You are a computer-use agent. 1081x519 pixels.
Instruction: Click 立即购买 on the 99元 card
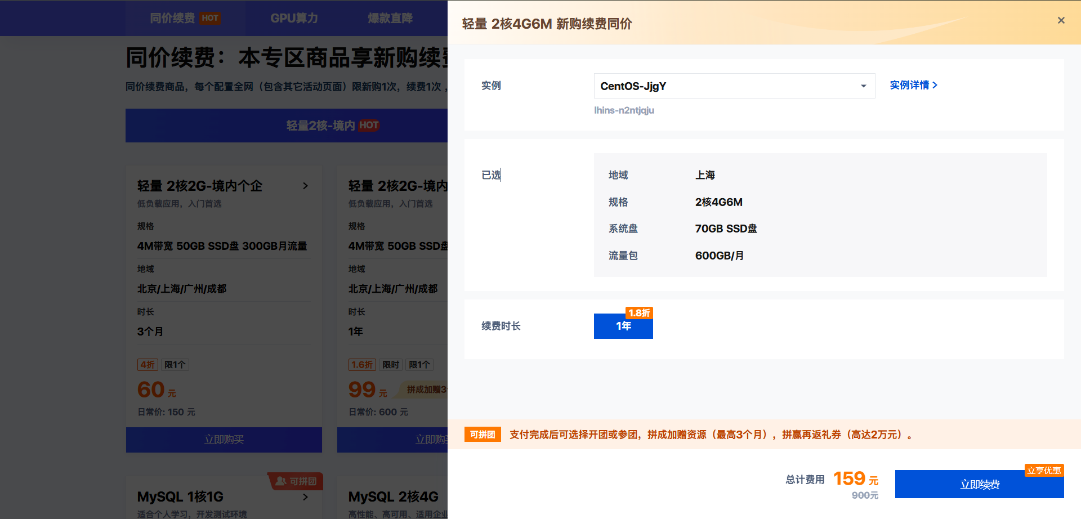tap(392, 440)
